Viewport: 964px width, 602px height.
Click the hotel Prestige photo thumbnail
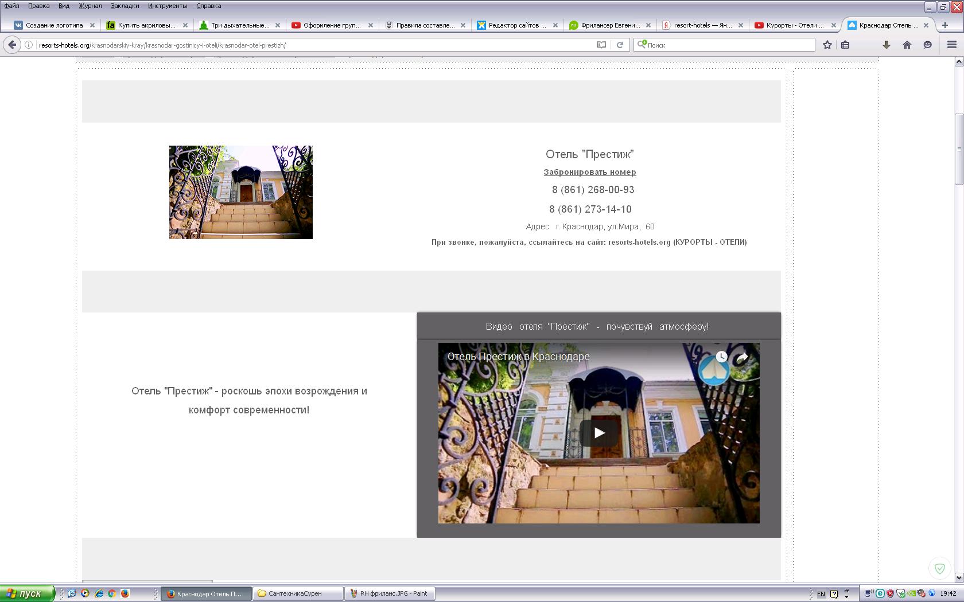[x=241, y=192]
